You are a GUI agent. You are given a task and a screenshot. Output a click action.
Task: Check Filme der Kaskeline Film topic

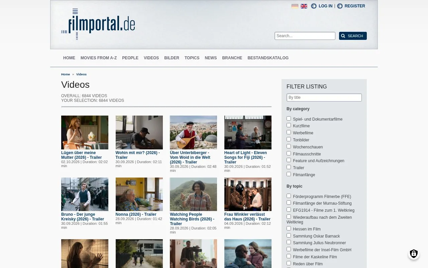coord(289,256)
